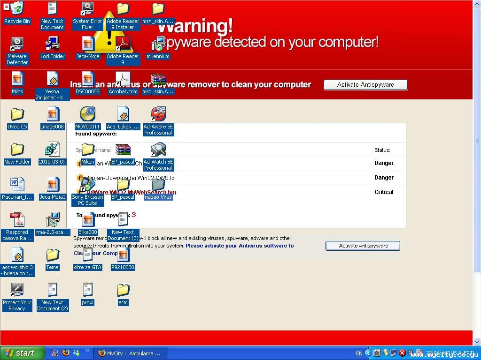Image resolution: width=481 pixels, height=360 pixels.
Task: Click the EN language indicator
Action: [359, 353]
